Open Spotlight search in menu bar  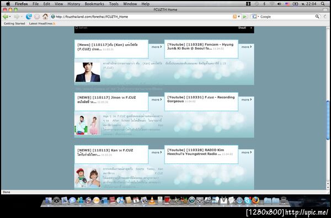(x=323, y=4)
